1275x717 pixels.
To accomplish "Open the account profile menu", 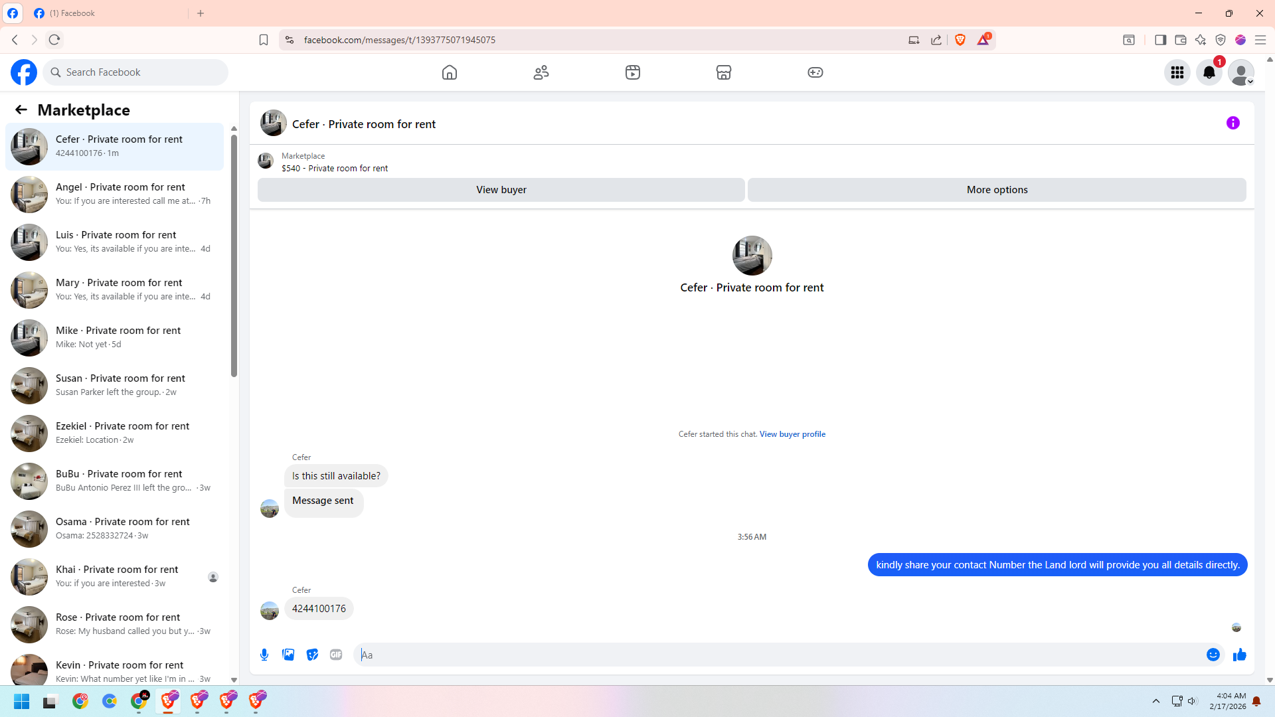I will click(1241, 72).
